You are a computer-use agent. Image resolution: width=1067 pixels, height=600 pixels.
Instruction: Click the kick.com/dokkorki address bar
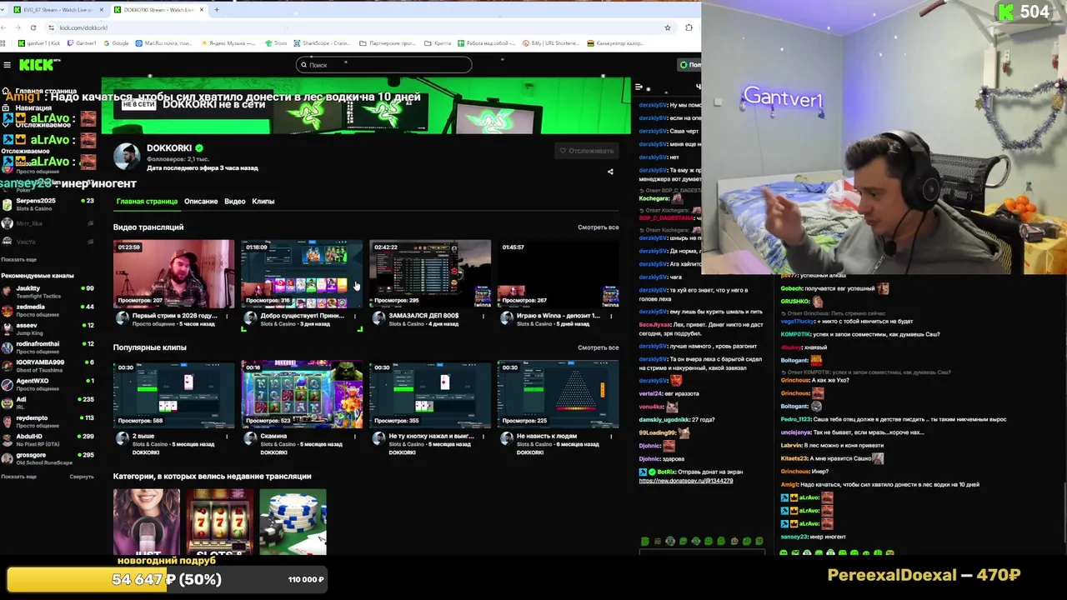pos(358,27)
